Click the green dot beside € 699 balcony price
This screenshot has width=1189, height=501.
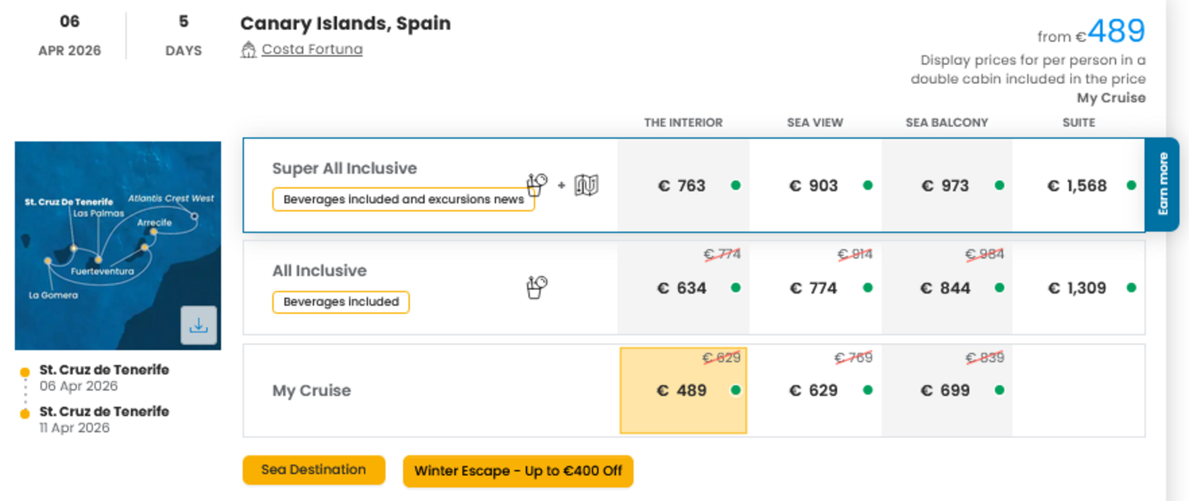1000,390
